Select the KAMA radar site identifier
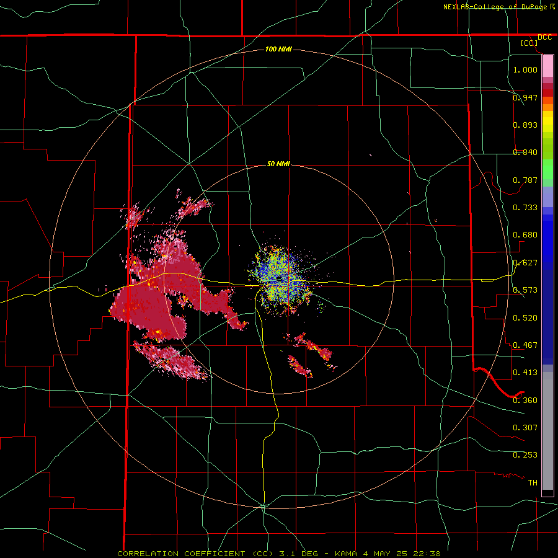Viewport: 558px width, 558px height. tap(346, 554)
